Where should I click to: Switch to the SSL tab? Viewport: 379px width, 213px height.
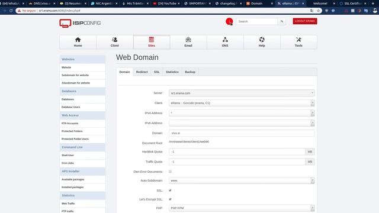[x=156, y=72]
